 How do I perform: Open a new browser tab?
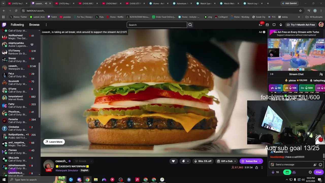[x=268, y=4]
